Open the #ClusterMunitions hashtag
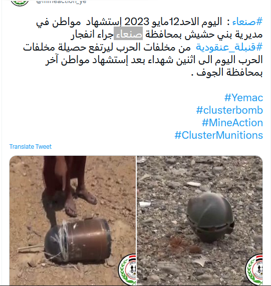 219,135
